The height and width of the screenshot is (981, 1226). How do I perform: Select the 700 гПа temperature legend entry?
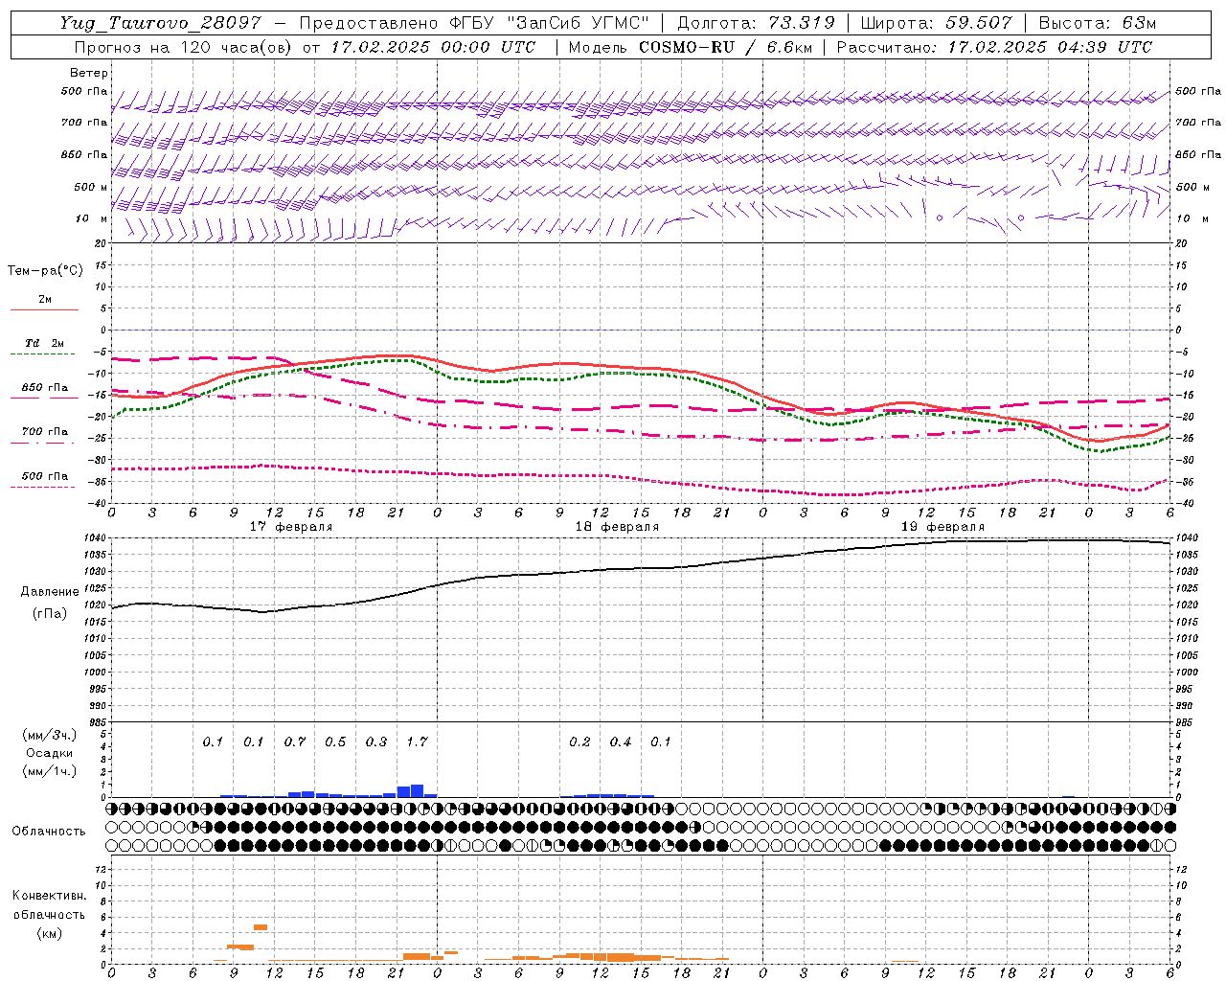coord(44,432)
